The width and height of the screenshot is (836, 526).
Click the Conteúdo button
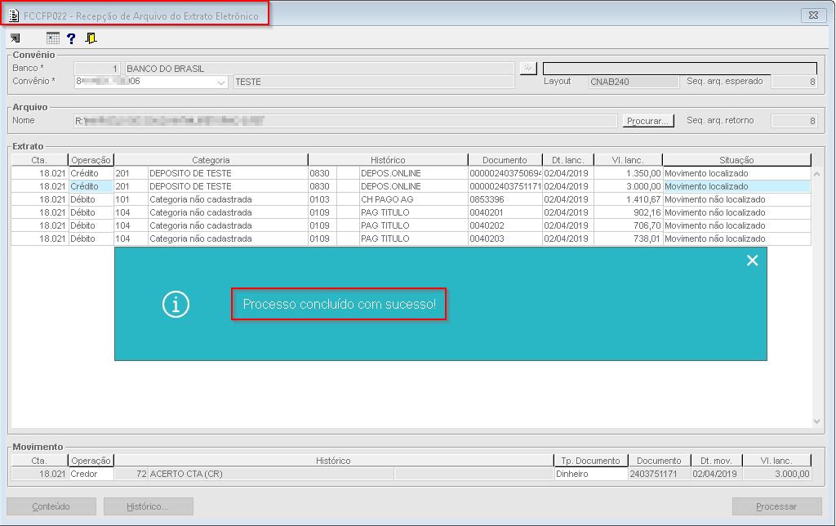51,506
